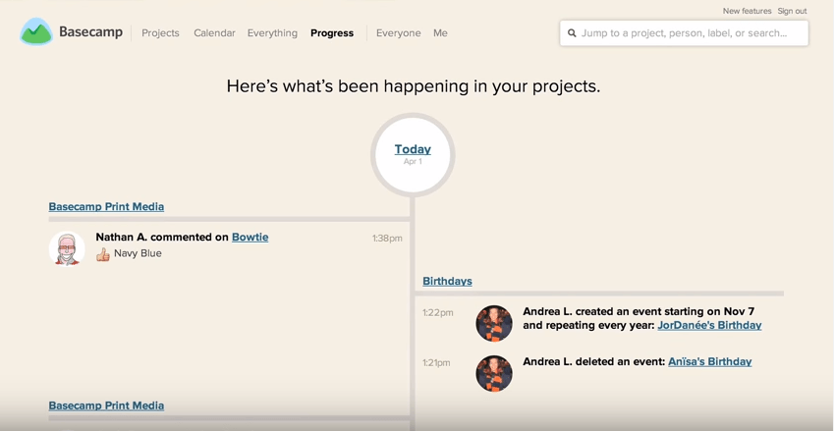Open the Birthdays project link
The height and width of the screenshot is (431, 834).
click(x=447, y=281)
